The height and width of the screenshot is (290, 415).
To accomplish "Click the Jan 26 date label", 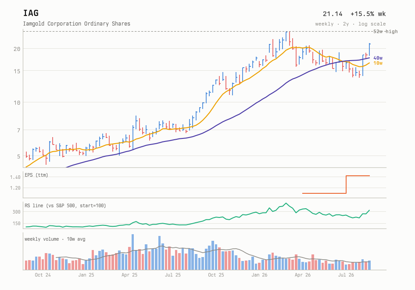I will pyautogui.click(x=259, y=275).
